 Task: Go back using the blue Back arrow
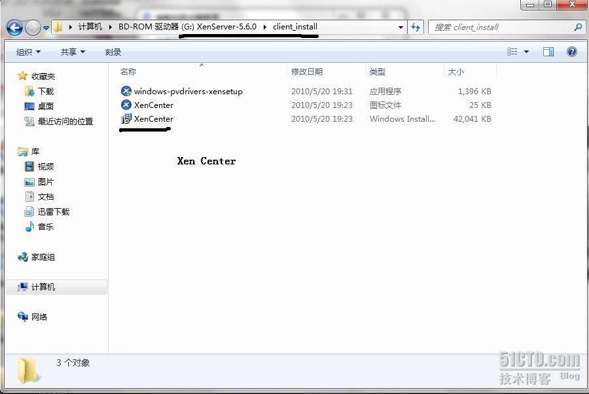pyautogui.click(x=14, y=27)
